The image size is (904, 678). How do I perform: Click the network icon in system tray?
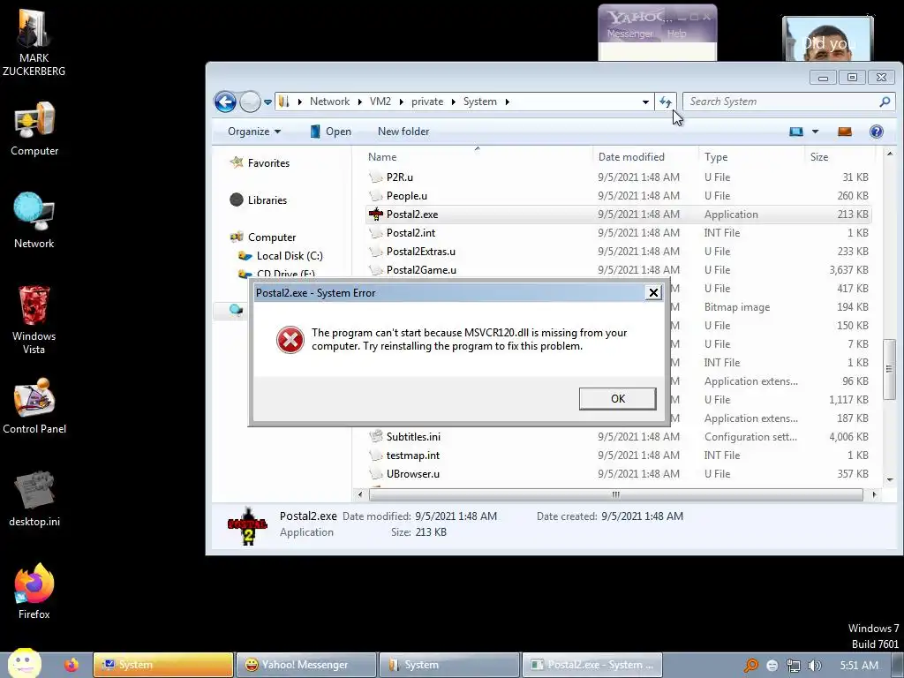[794, 666]
